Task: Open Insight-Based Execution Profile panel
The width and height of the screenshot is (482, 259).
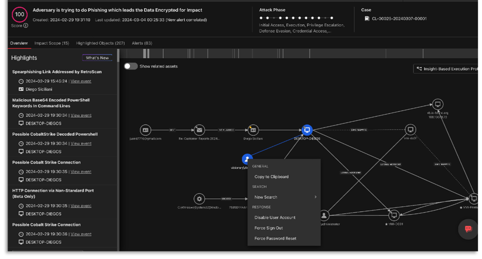Action: click(447, 69)
